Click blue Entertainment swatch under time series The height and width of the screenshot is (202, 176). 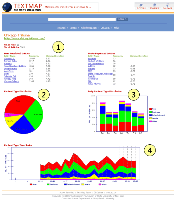click(65, 184)
